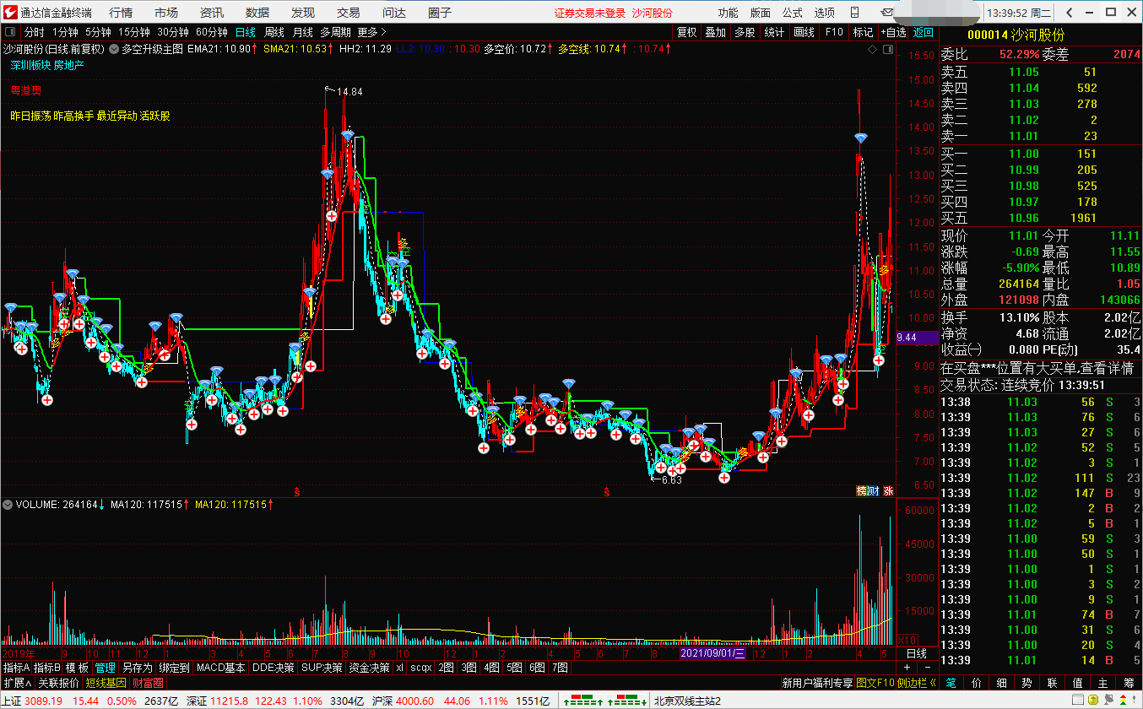Select the 资金决策 indicator tab
Screen dimensions: 1143x709
pyautogui.click(x=370, y=667)
